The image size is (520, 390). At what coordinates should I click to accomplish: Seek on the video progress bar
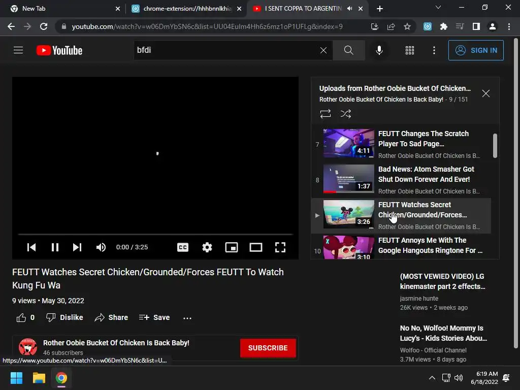point(155,234)
